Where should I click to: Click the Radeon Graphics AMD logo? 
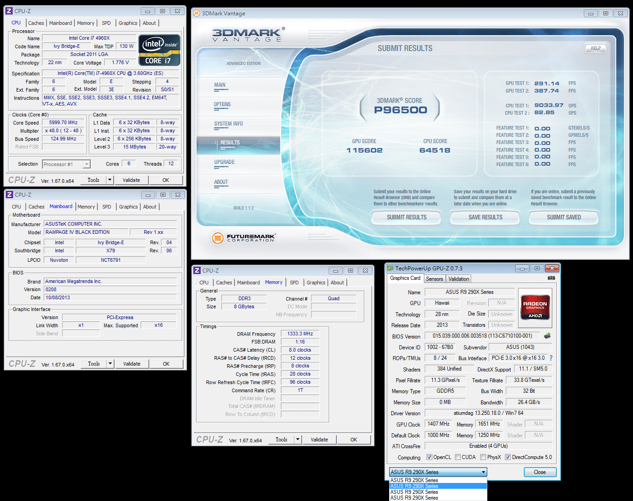pyautogui.click(x=535, y=307)
